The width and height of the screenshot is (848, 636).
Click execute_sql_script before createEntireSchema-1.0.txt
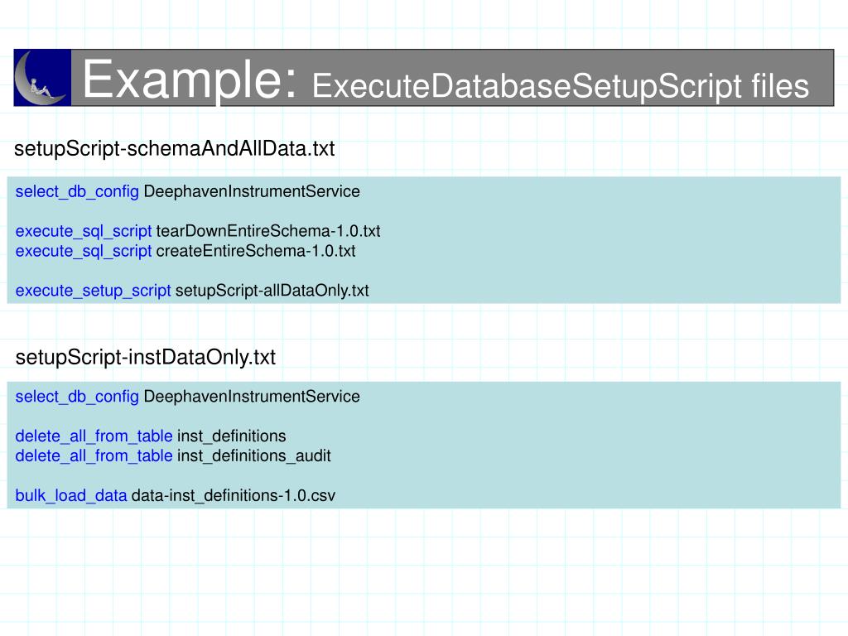click(x=84, y=251)
